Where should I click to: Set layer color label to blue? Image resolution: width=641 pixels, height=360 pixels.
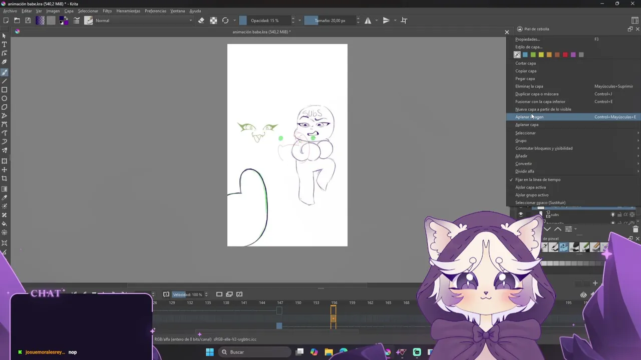[x=525, y=54]
